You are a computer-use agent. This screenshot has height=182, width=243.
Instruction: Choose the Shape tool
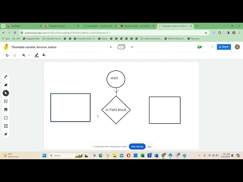click(x=6, y=118)
